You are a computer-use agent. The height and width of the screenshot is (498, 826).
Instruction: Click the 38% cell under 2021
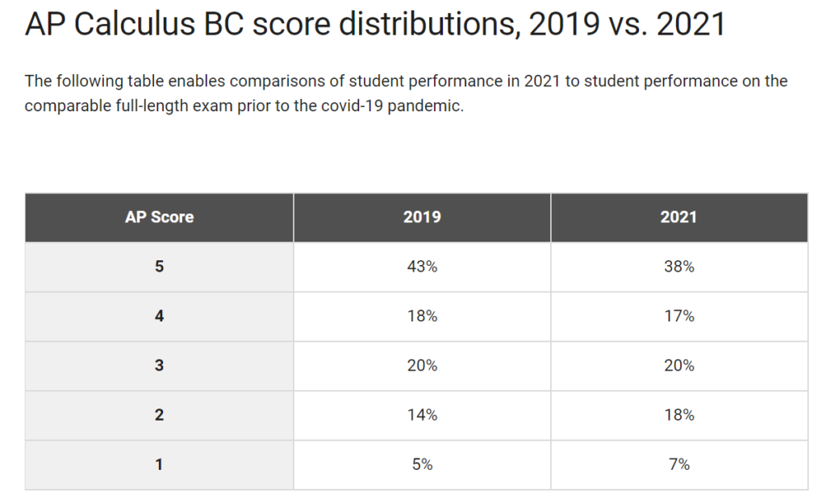[678, 267]
